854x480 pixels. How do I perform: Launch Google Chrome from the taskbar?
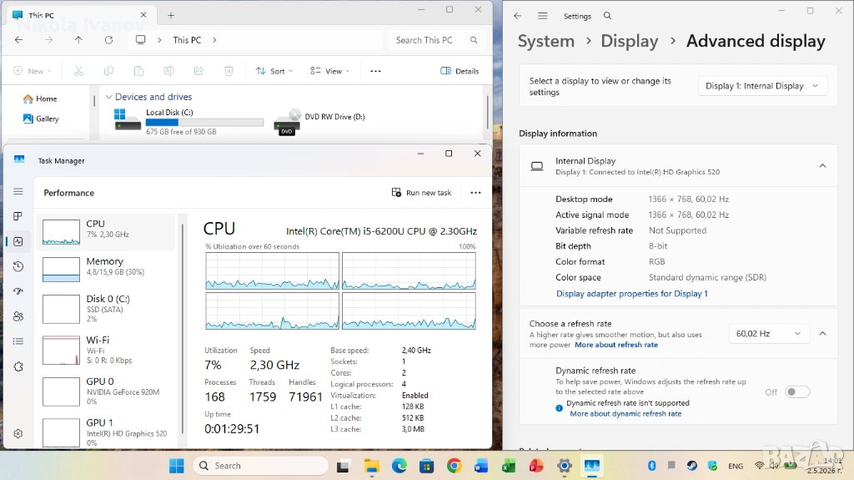455,466
